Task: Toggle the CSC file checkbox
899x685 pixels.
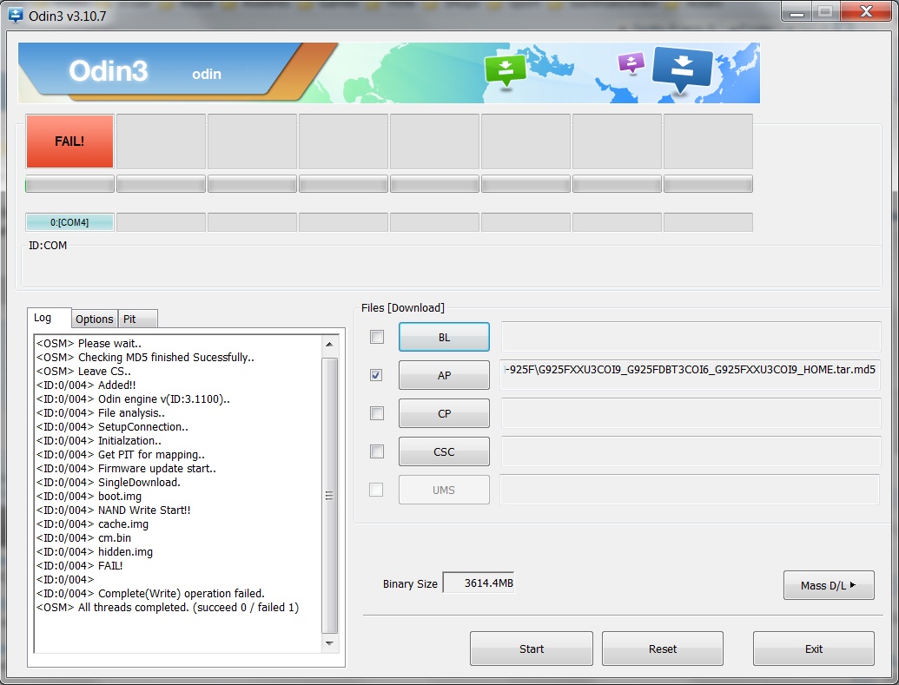Action: [x=376, y=451]
